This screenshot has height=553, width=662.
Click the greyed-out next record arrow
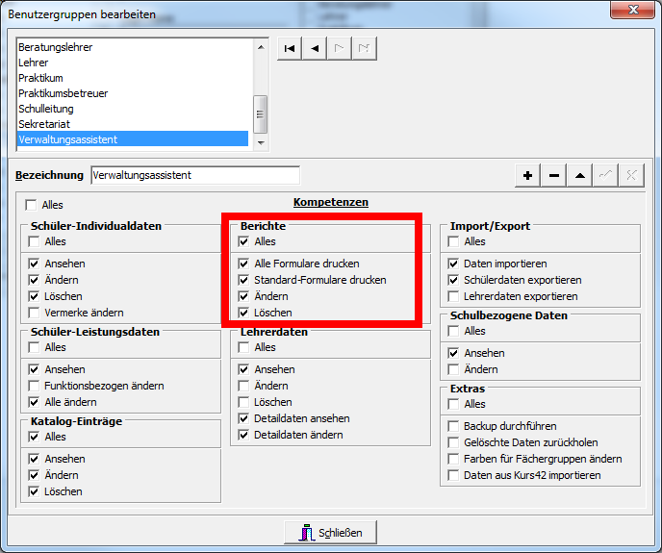tap(340, 48)
